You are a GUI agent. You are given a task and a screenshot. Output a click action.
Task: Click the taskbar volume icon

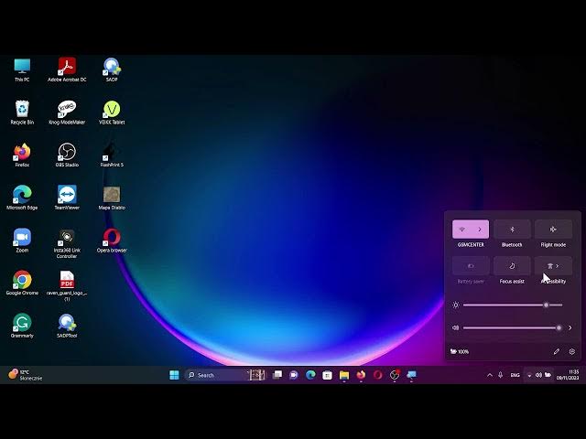(538, 375)
